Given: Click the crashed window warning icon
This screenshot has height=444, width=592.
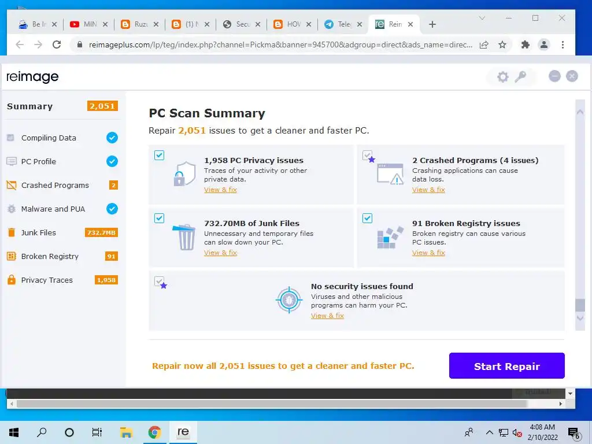Looking at the screenshot, I should pos(390,174).
